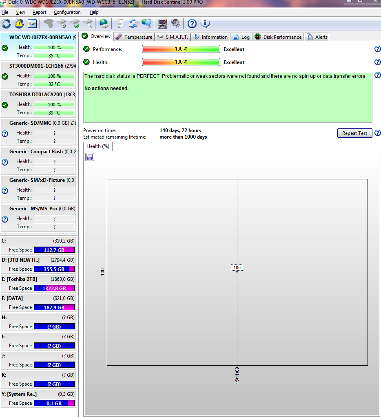The width and height of the screenshot is (381, 417).
Task: Click the help icon next to Repeat Test
Action: click(377, 133)
